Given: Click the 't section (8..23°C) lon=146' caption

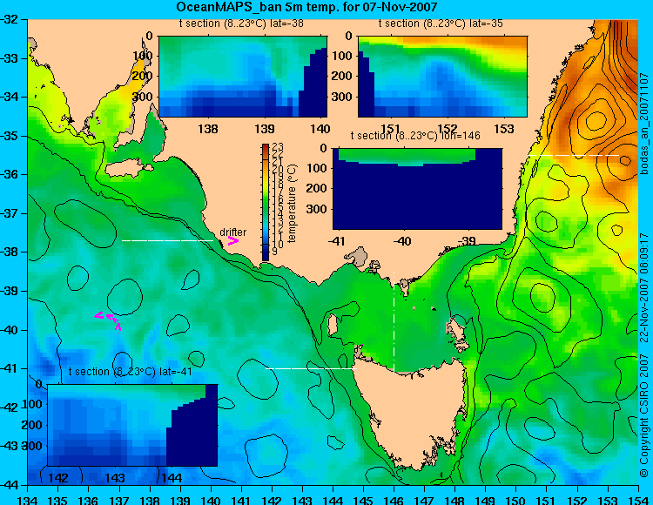Looking at the screenshot, I should click(x=415, y=136).
